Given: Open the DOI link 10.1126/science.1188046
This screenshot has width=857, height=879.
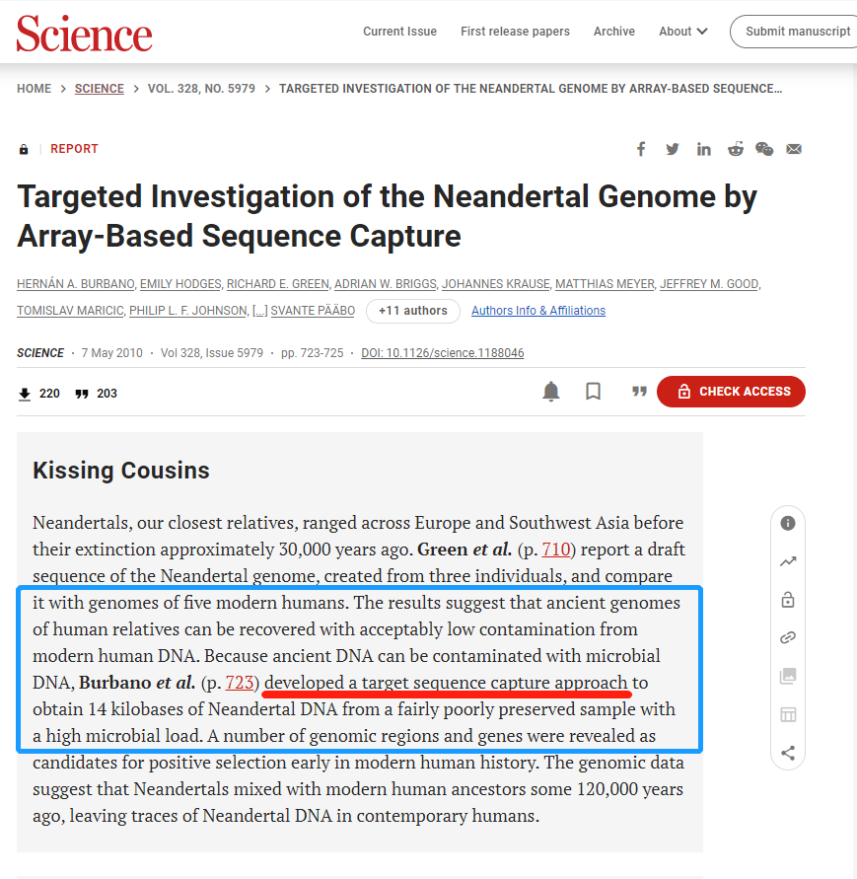Looking at the screenshot, I should (x=443, y=353).
